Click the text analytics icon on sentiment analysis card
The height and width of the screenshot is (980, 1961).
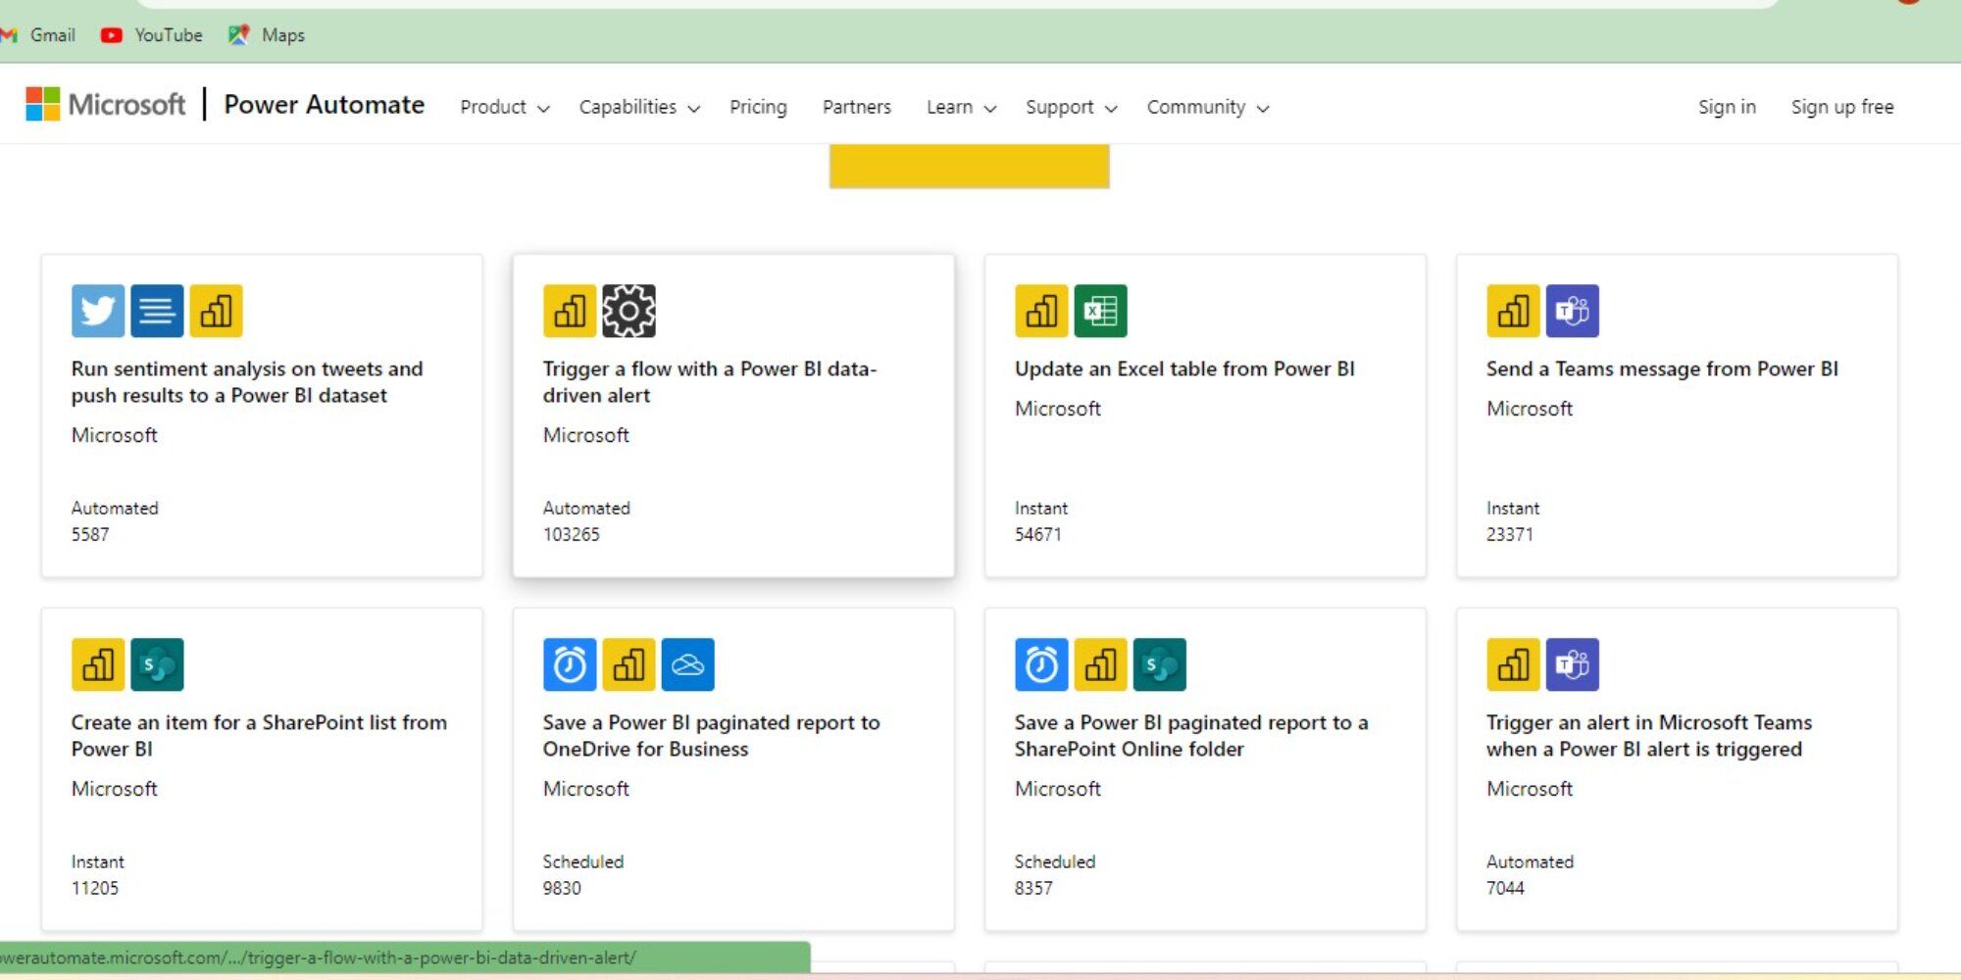click(157, 311)
